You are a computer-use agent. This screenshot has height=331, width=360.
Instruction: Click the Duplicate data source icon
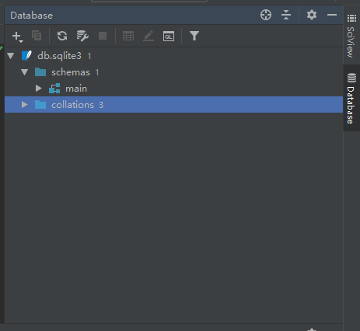click(37, 36)
